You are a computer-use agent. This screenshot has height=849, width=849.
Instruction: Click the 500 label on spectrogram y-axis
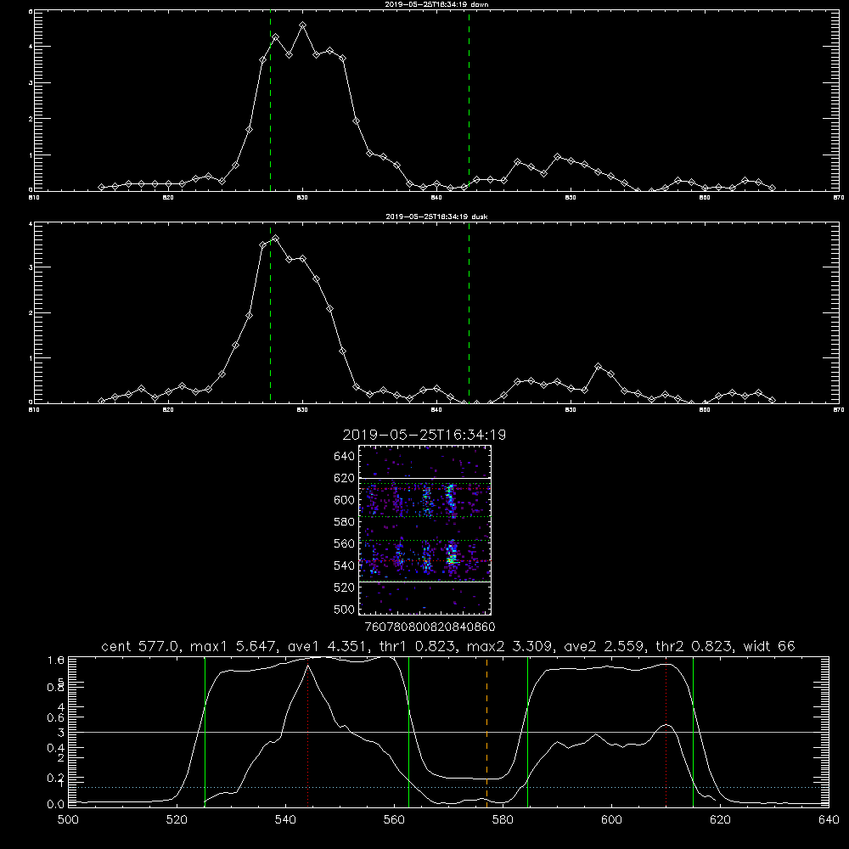click(345, 609)
